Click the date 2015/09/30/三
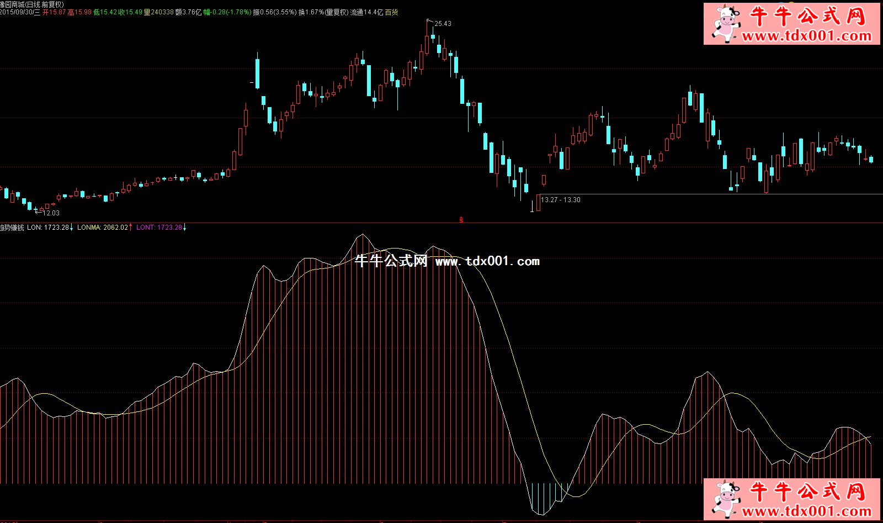883x523 pixels. [20, 12]
